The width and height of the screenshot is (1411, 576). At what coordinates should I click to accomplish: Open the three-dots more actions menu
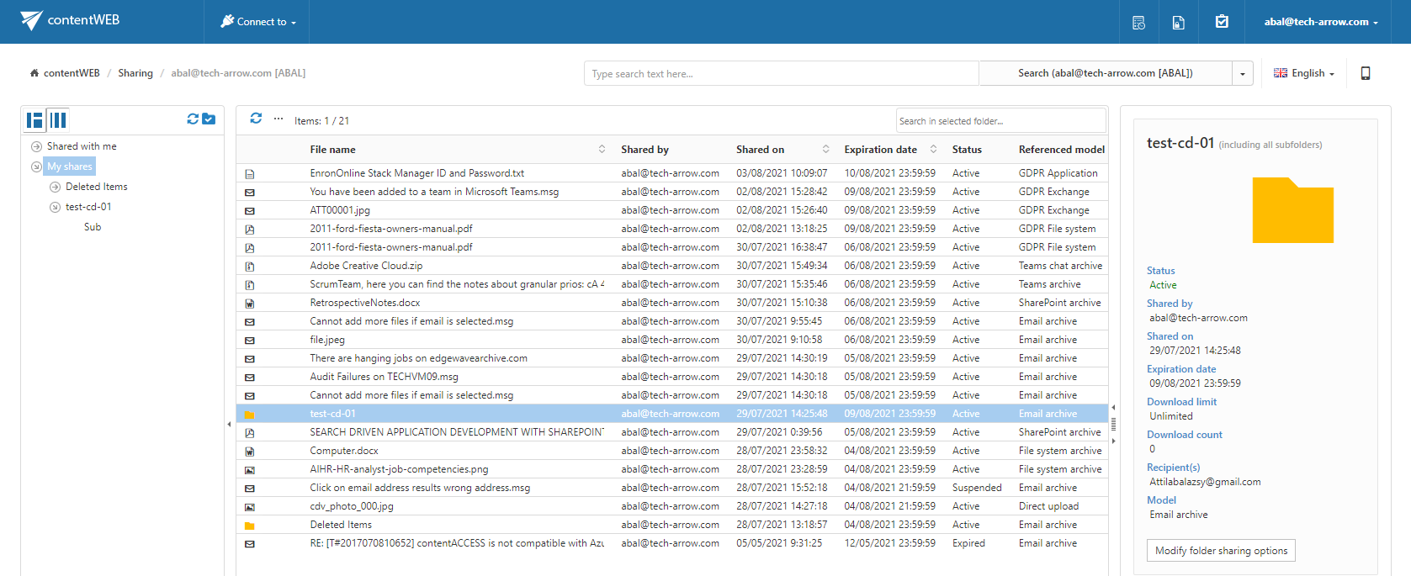click(278, 119)
